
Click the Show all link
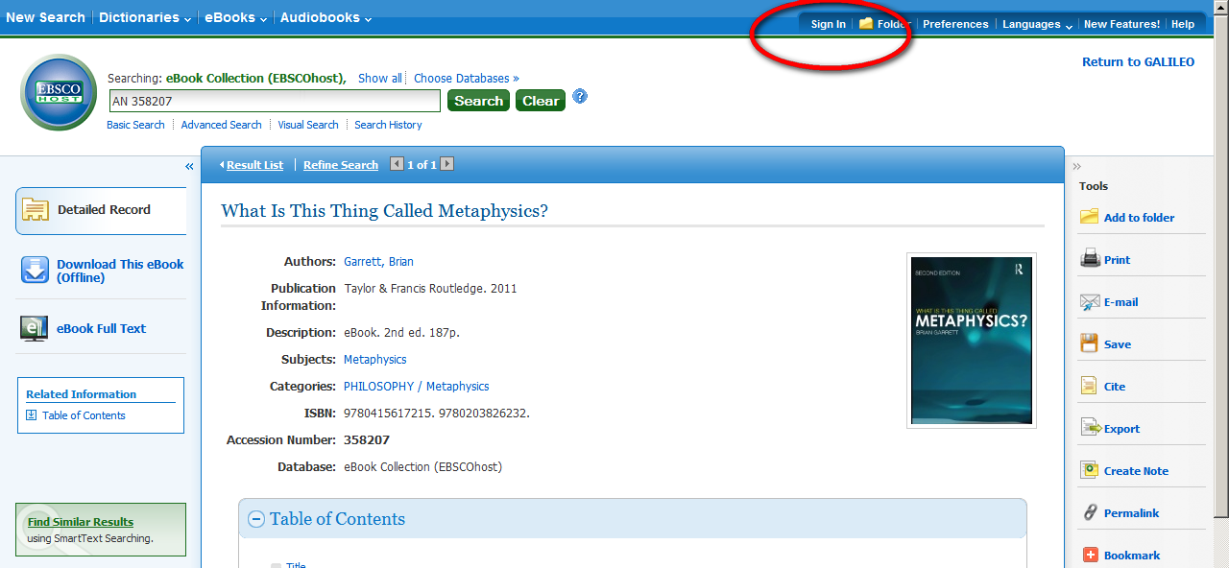click(380, 78)
